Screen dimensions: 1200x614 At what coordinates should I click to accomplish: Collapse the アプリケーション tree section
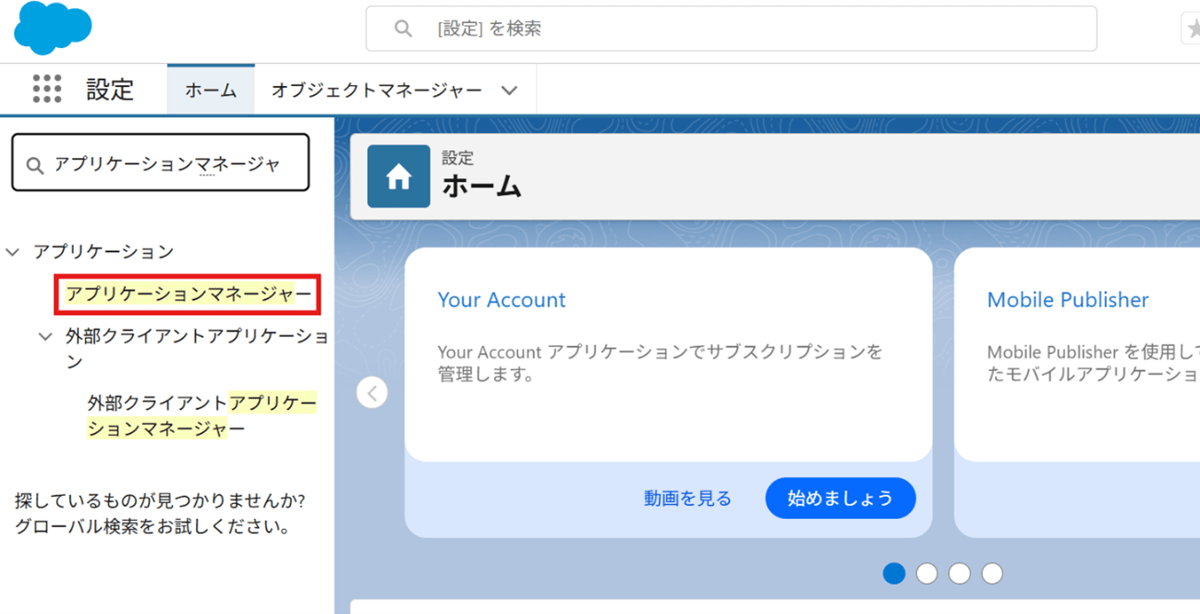click(13, 251)
